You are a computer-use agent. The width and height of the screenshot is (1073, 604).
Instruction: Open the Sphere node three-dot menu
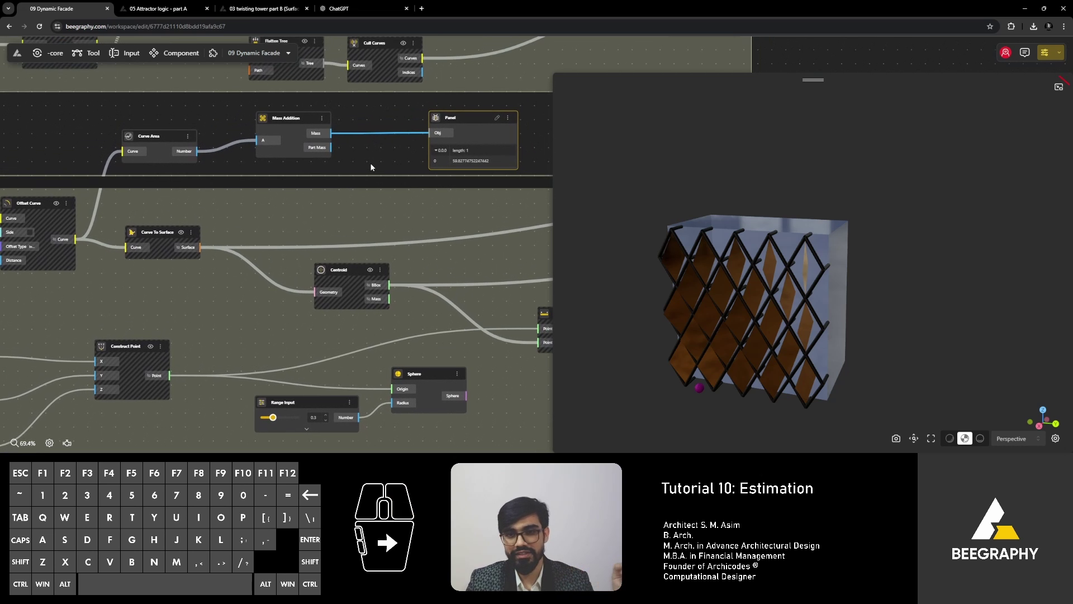(457, 374)
